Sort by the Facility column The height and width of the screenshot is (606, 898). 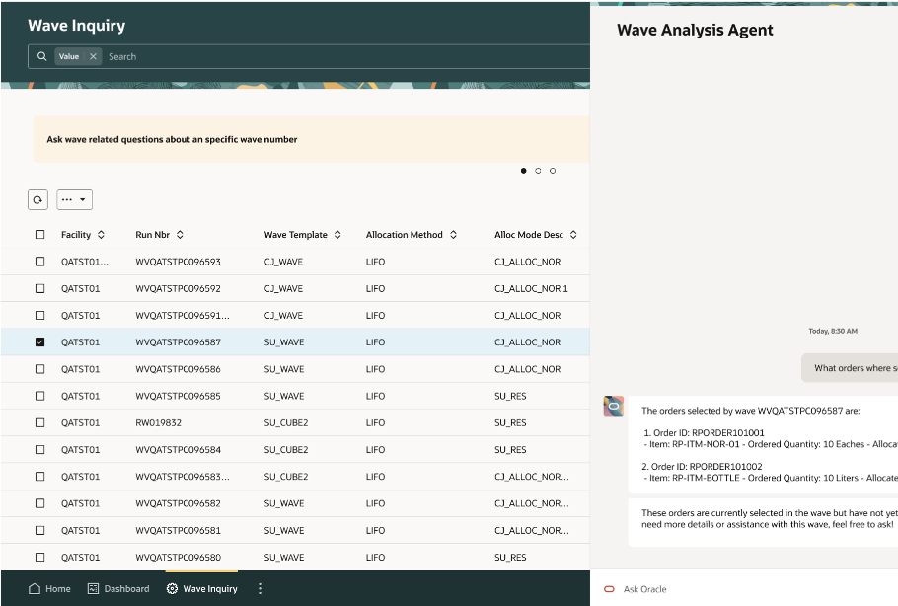(x=101, y=235)
